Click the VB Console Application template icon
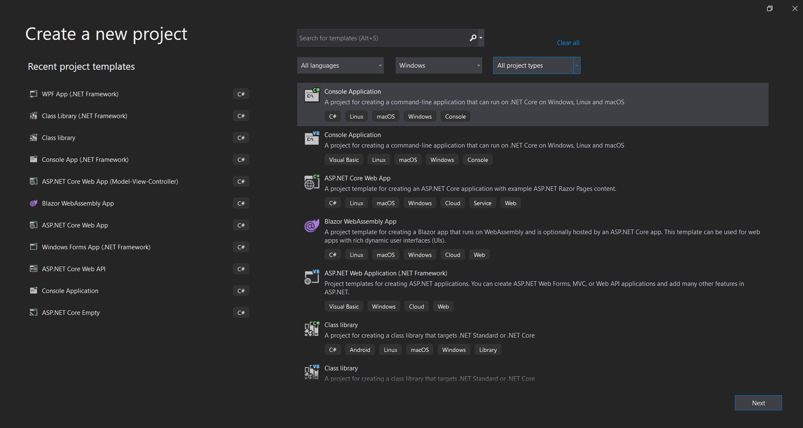 (312, 138)
